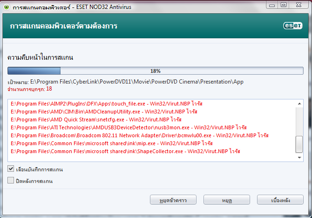Select the touch_file.exe log entry
Viewport: 312px width, 218px height.
point(107,104)
